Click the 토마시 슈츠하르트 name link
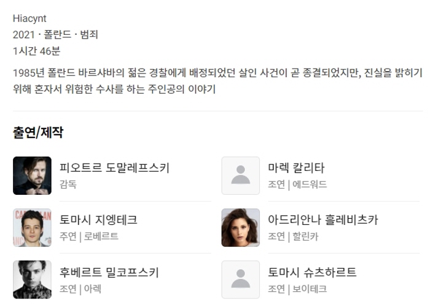 [x=312, y=272]
